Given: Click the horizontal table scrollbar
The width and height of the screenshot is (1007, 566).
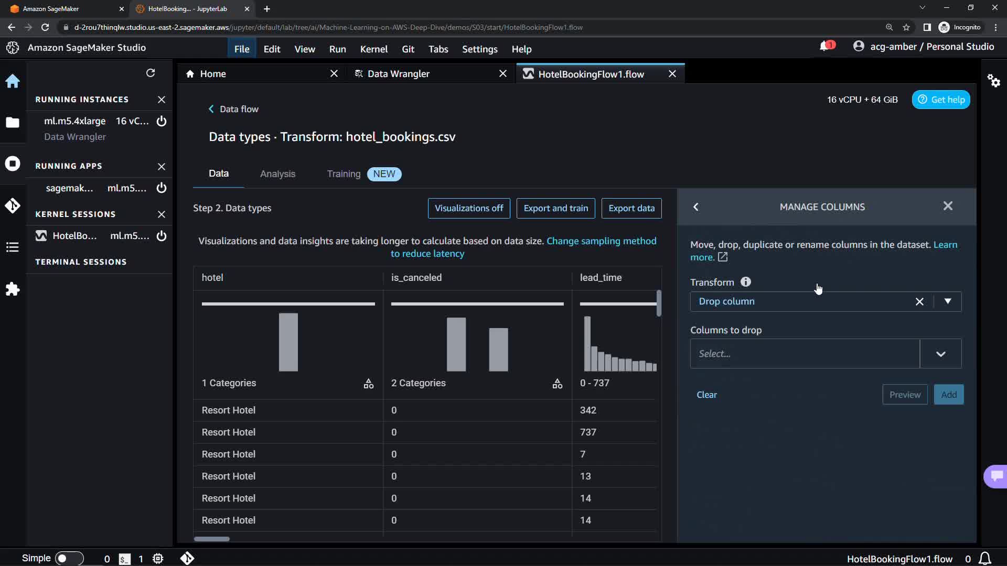Looking at the screenshot, I should (x=212, y=539).
